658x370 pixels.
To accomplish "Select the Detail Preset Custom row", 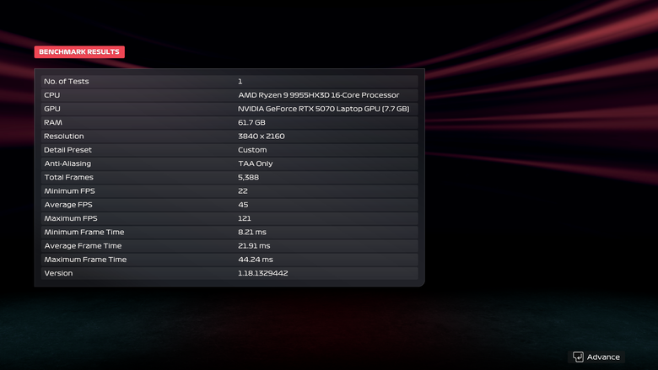I will tap(229, 150).
